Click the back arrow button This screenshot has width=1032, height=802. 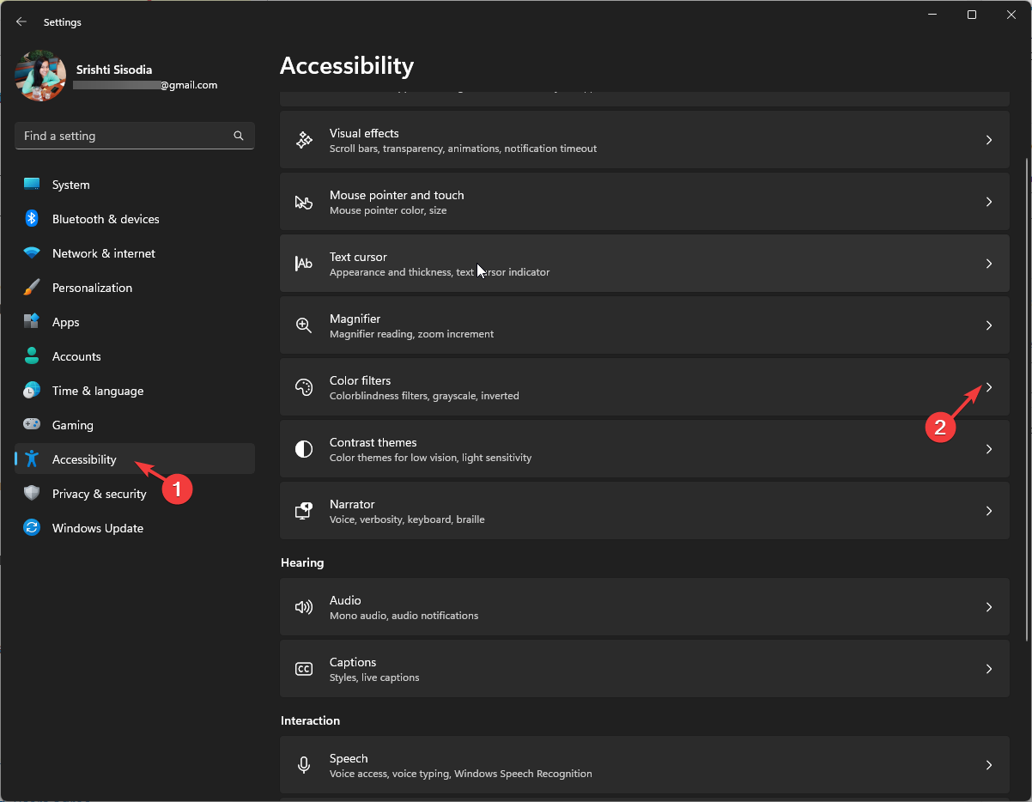[x=21, y=21]
